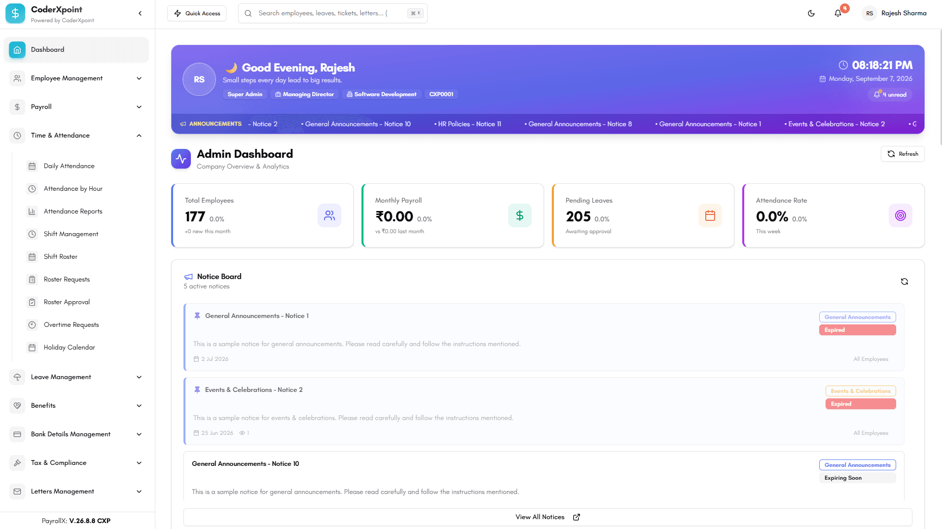Click the CoderXpoint dollar logo icon
942x529 pixels.
[15, 14]
